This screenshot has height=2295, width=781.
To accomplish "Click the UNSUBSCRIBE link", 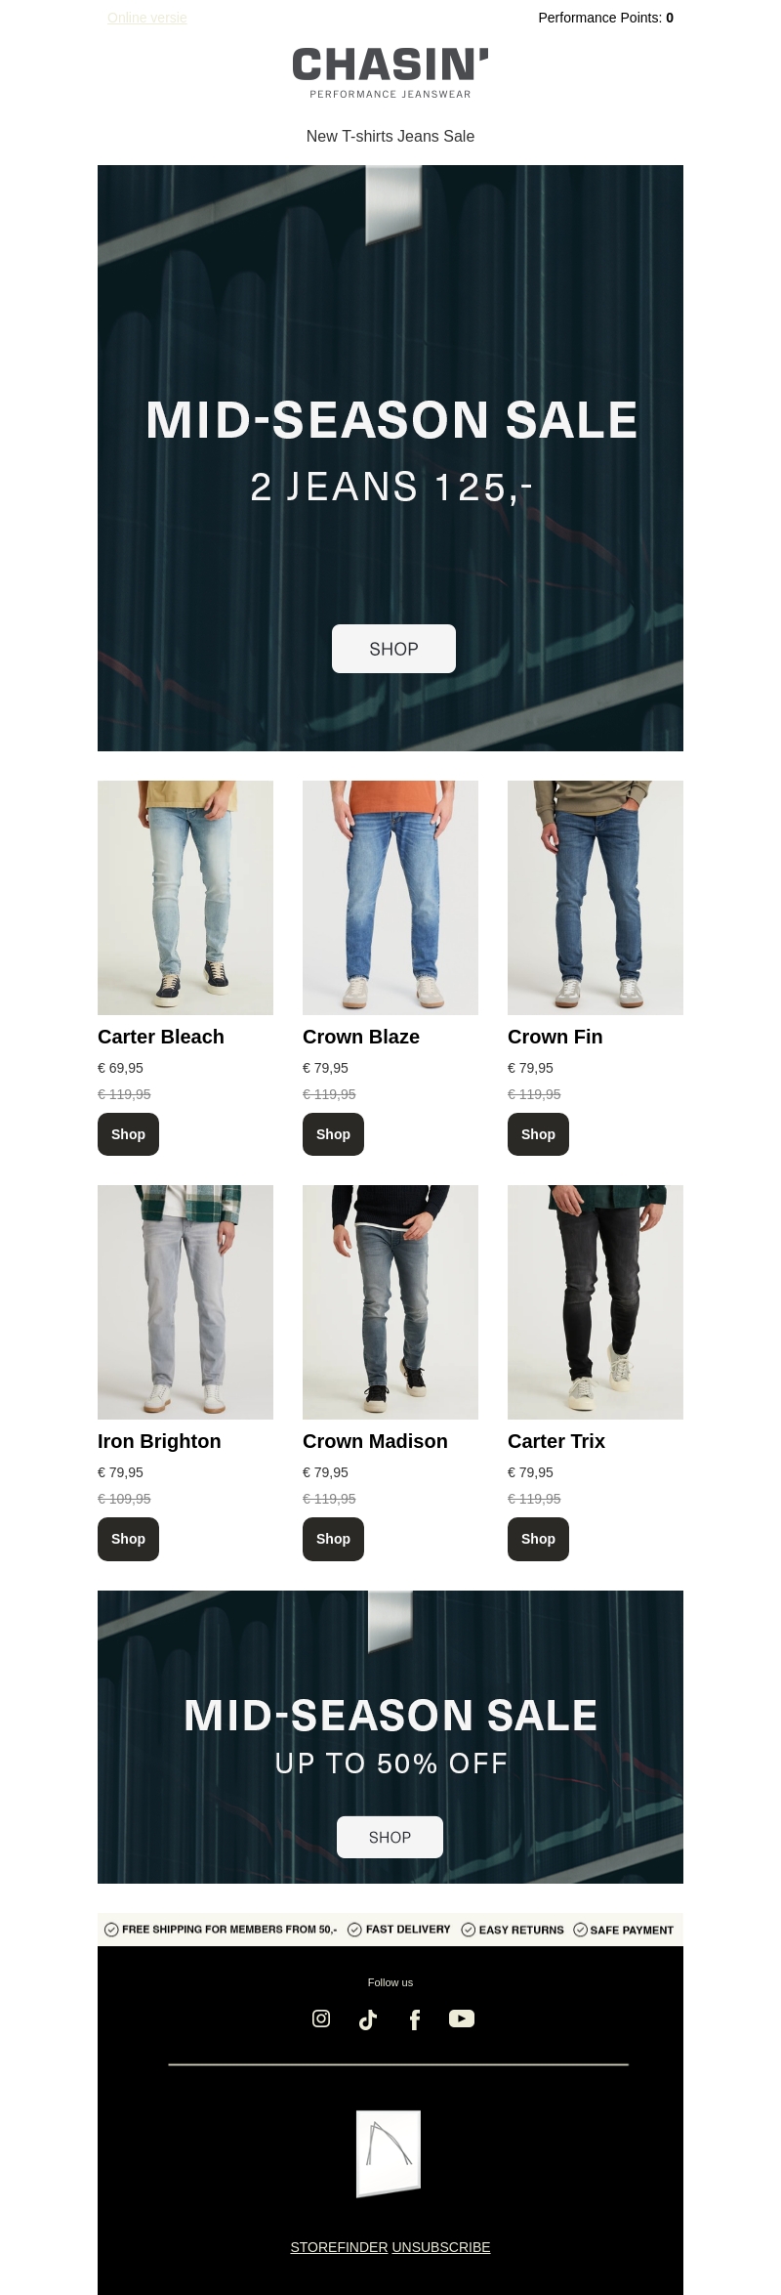I will click(x=441, y=2247).
